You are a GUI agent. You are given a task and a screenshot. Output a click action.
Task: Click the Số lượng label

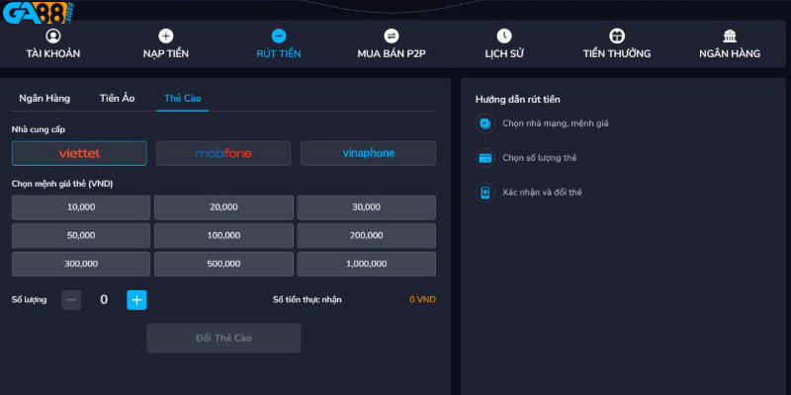point(30,300)
